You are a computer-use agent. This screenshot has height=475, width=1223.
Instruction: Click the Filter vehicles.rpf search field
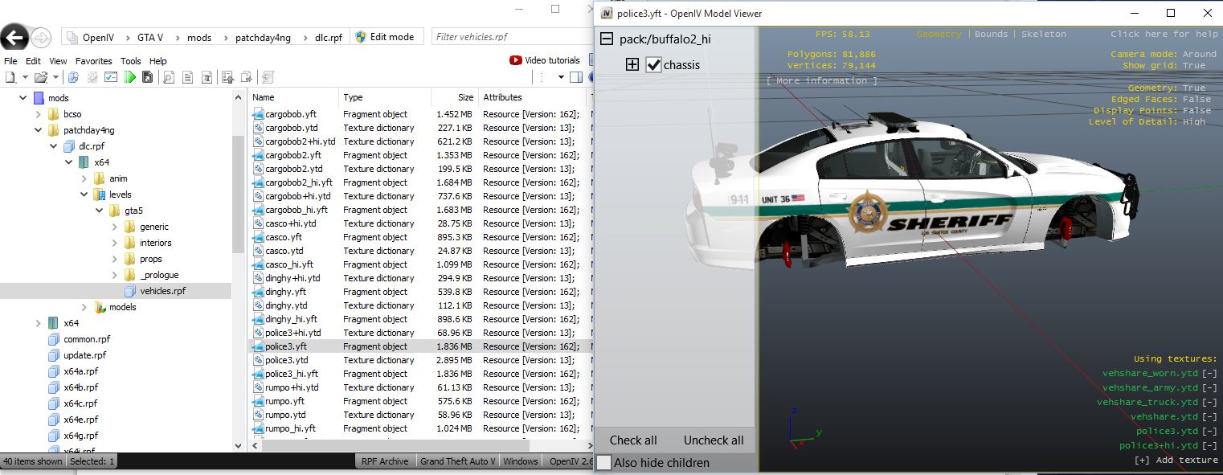(509, 37)
